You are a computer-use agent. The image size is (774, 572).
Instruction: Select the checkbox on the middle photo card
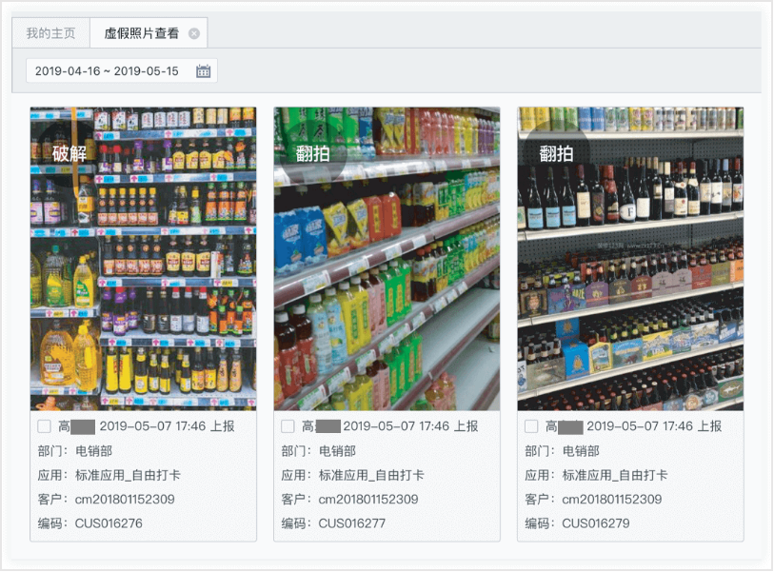tap(286, 425)
